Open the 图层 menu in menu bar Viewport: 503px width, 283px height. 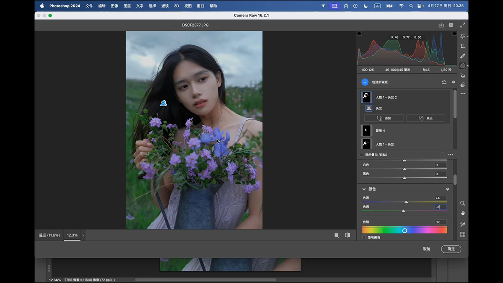(127, 6)
